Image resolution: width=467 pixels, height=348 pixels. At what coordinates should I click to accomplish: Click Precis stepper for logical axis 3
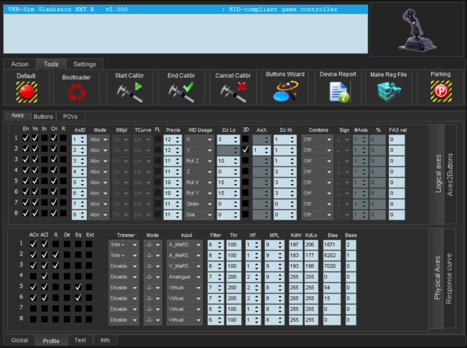[x=173, y=161]
